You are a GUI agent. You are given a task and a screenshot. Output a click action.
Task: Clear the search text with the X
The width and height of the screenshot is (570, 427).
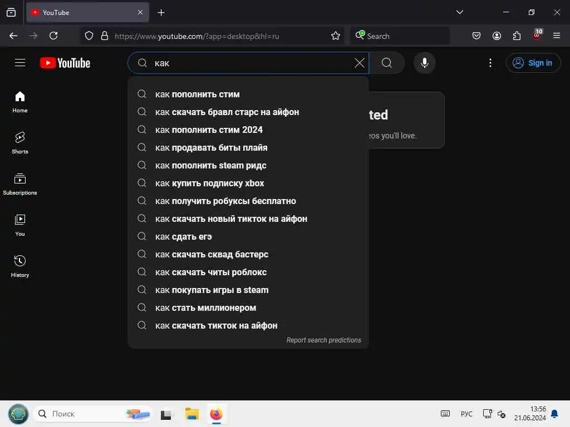coord(359,63)
